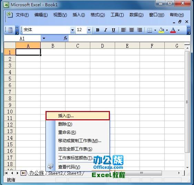Align text right icon

click(x=140, y=30)
